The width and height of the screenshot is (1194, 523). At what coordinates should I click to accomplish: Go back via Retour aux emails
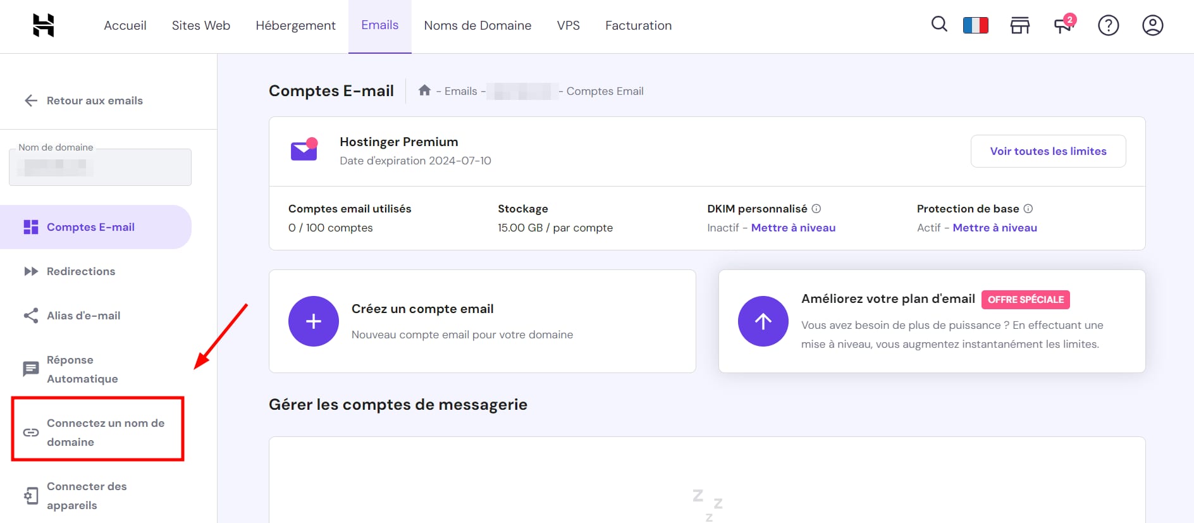(83, 101)
